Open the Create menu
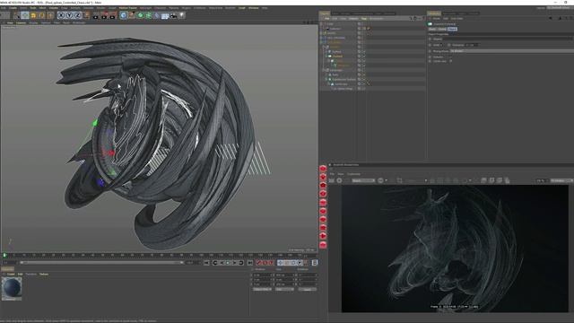574x323 pixels. [x=13, y=8]
